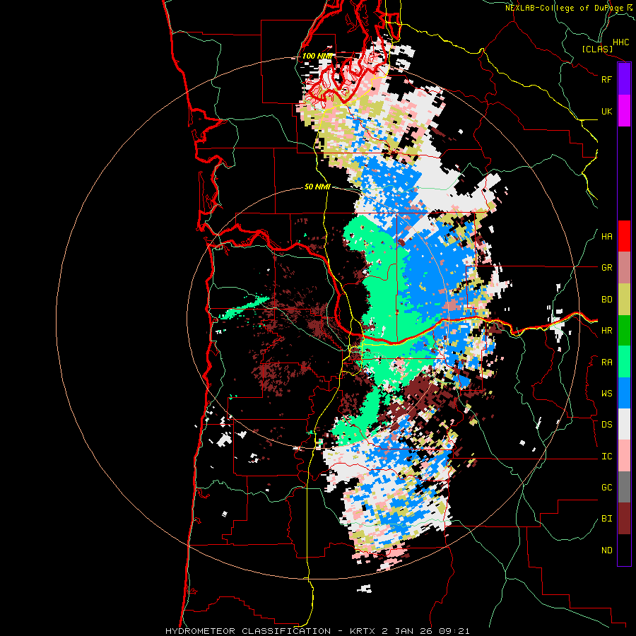Select the 'GR' legend label
The image size is (636, 636).
606,268
